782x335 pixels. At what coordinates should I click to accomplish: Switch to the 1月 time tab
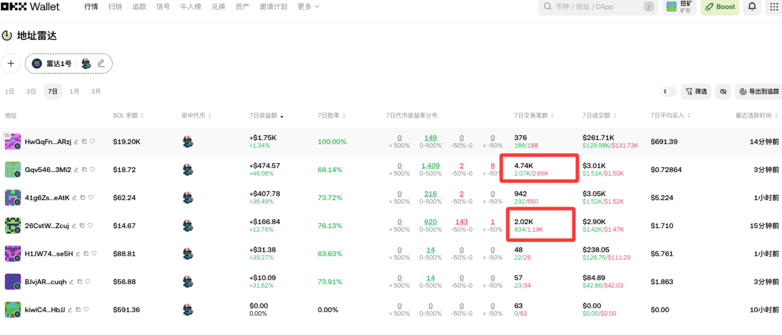point(74,91)
